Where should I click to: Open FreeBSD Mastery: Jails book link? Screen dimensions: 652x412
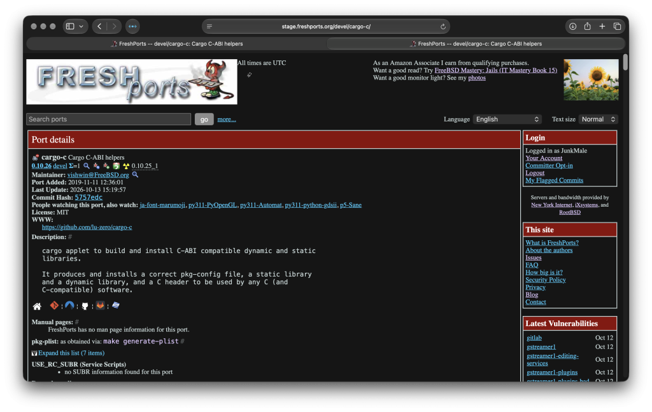click(495, 70)
